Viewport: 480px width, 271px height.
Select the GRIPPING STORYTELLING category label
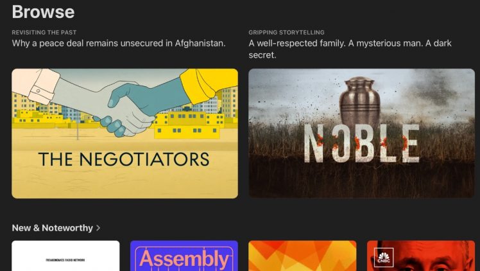click(287, 32)
